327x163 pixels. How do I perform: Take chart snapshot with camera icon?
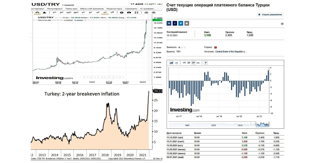(129, 13)
